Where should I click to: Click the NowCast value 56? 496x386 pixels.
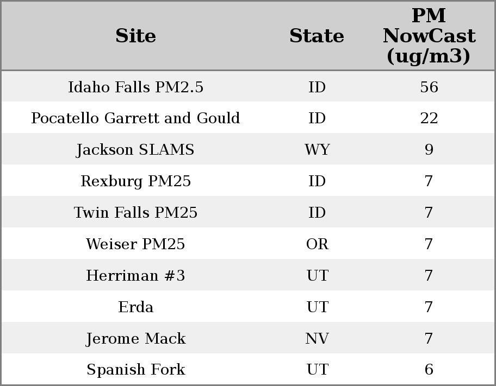(x=429, y=87)
